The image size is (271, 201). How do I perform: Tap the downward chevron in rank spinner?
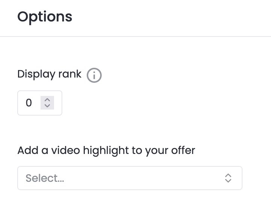click(47, 105)
